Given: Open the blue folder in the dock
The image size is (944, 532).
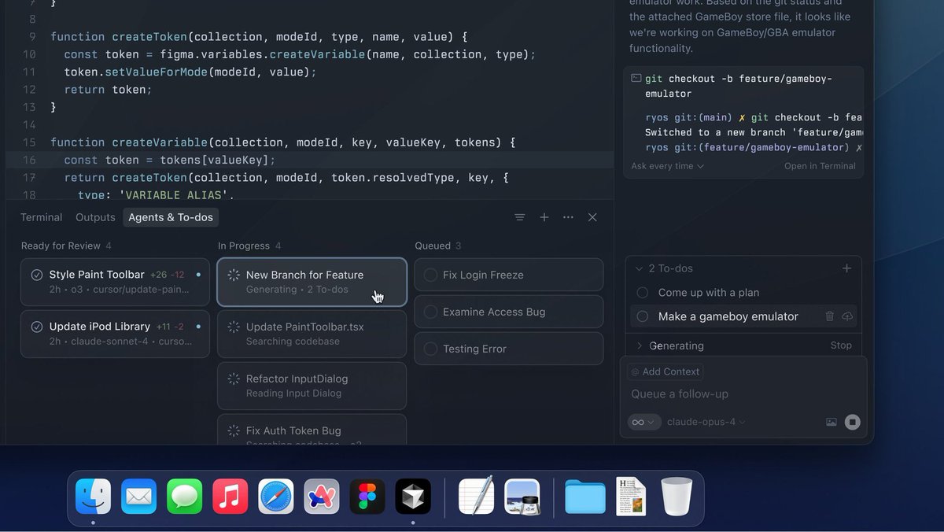Looking at the screenshot, I should click(x=585, y=497).
